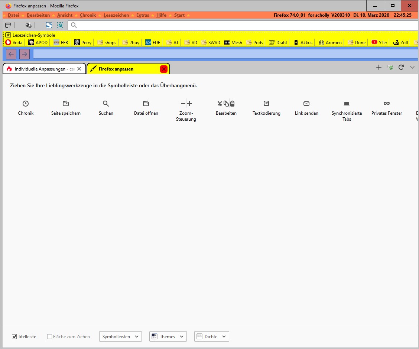419x349 pixels.
Task: Open a new tab with plus icon
Action: pyautogui.click(x=379, y=67)
